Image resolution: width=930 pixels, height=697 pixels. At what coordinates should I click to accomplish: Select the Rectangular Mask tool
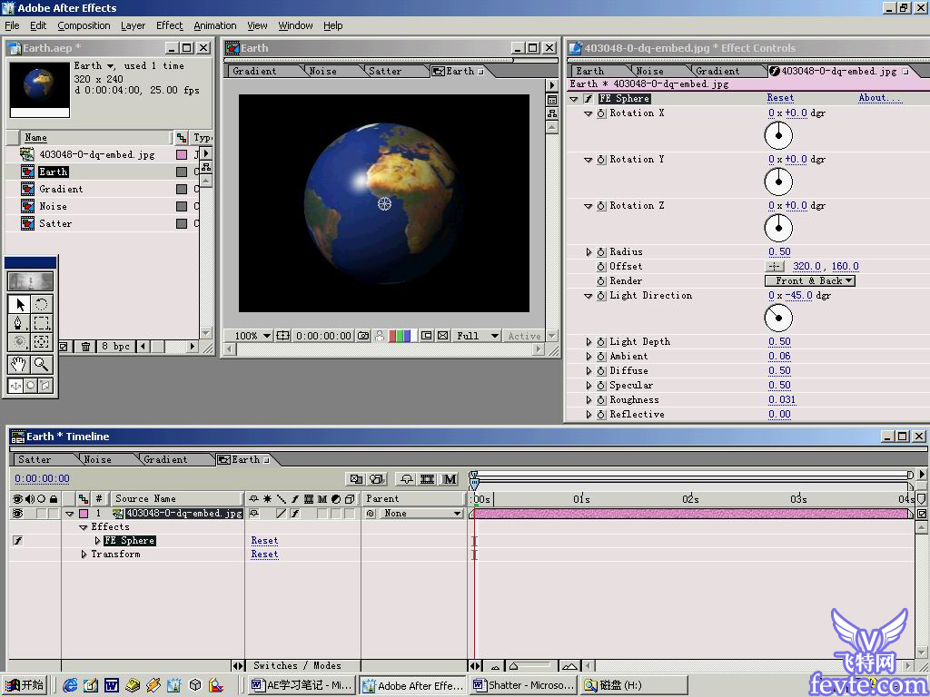coord(42,323)
